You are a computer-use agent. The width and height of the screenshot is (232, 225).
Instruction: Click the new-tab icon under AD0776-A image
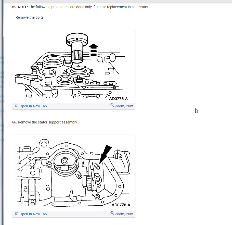[17, 214]
